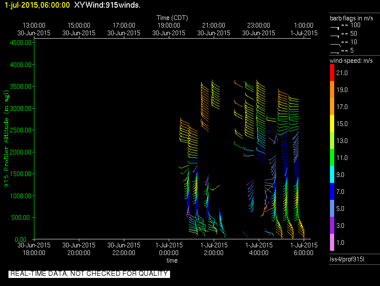Click the 4500.00 altitude tick label
This screenshot has width=380, height=286.
[x=20, y=43]
